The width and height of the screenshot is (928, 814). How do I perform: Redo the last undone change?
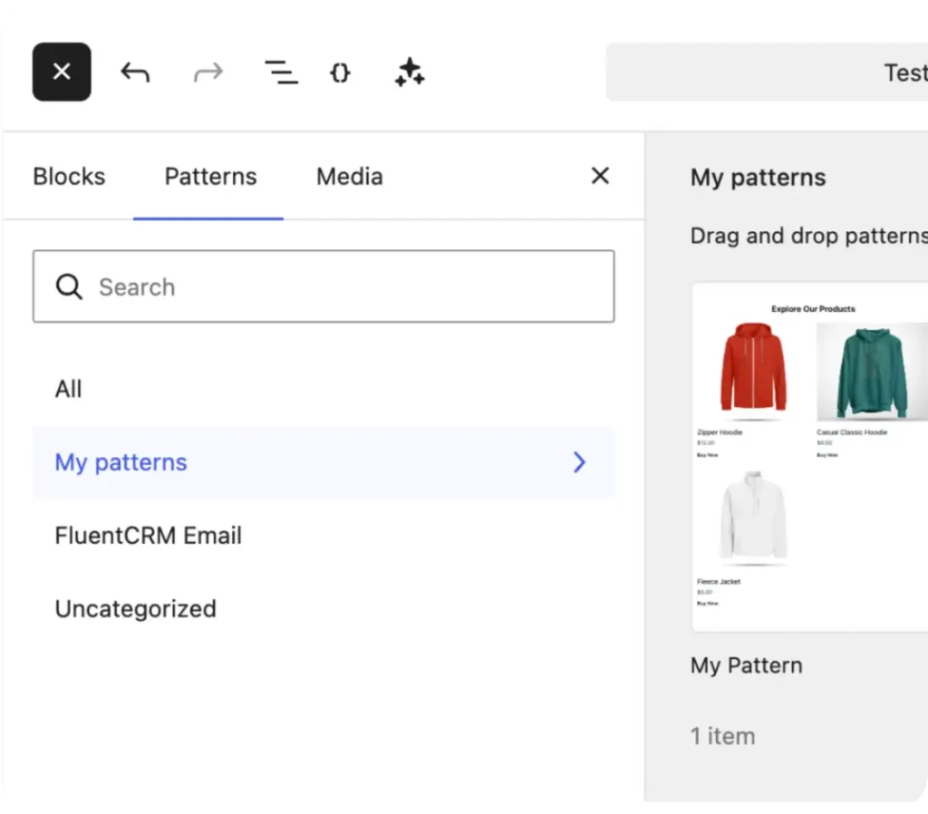click(208, 73)
